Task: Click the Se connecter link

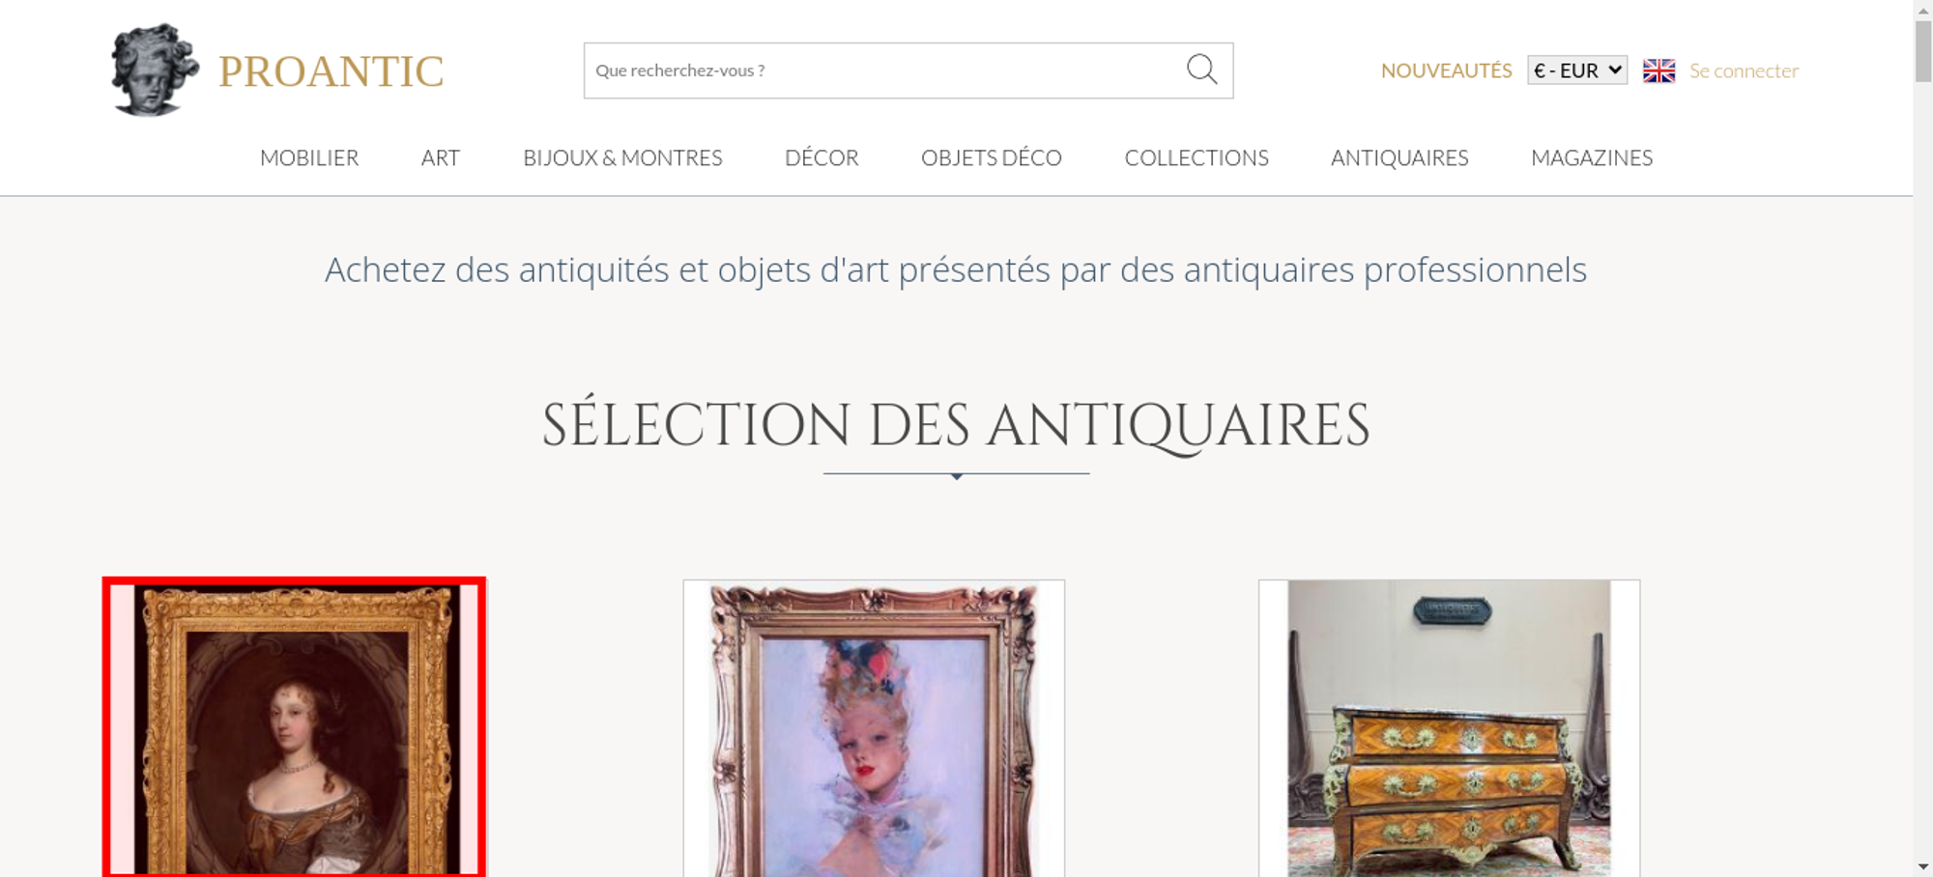Action: (x=1744, y=71)
